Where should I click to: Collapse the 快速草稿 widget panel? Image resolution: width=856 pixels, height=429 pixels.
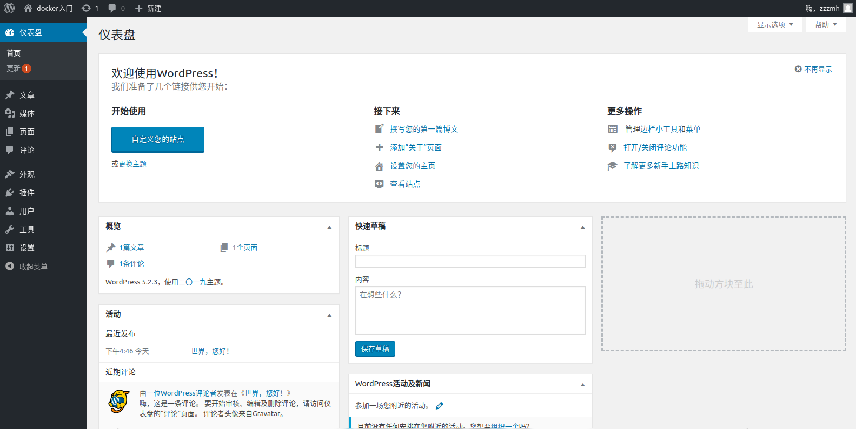point(582,227)
